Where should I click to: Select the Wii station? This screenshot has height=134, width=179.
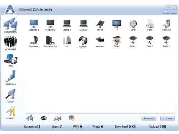(x=67, y=42)
